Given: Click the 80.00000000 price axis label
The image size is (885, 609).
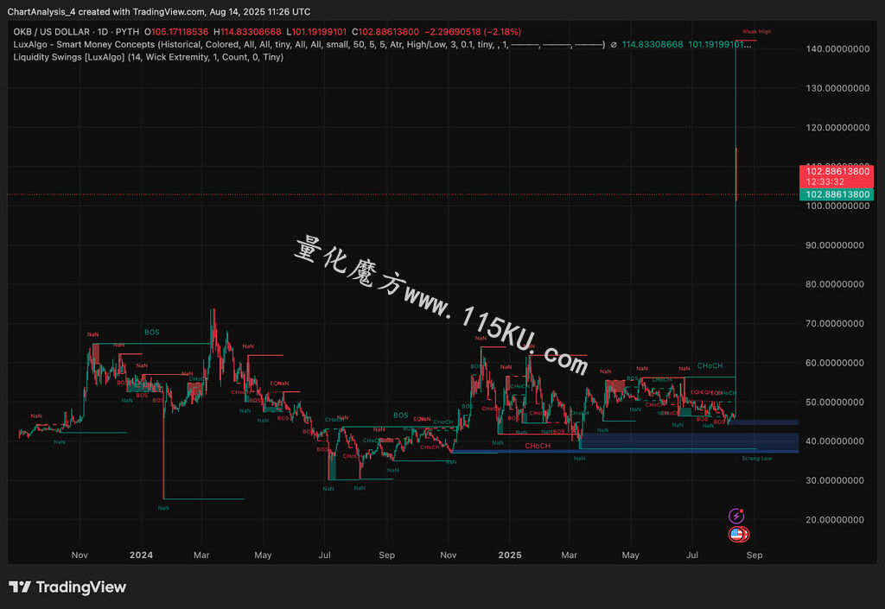Looking at the screenshot, I should [x=835, y=284].
